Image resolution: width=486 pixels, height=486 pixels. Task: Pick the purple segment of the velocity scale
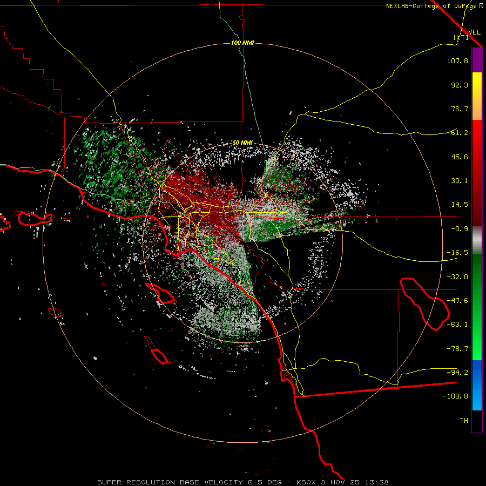tap(477, 60)
